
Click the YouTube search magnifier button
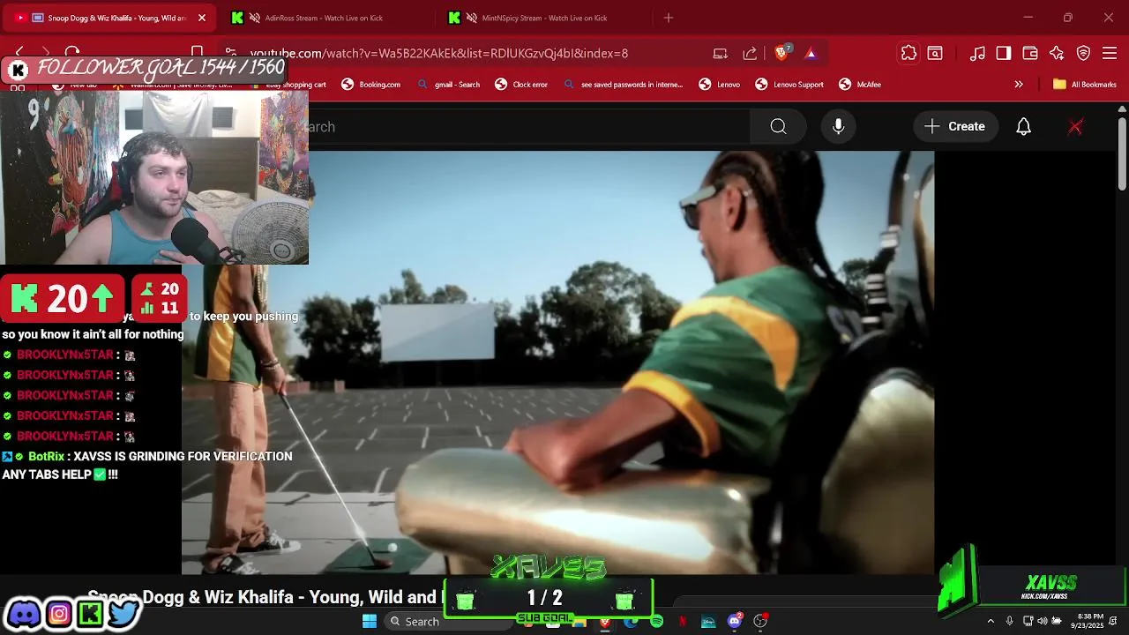(x=778, y=127)
